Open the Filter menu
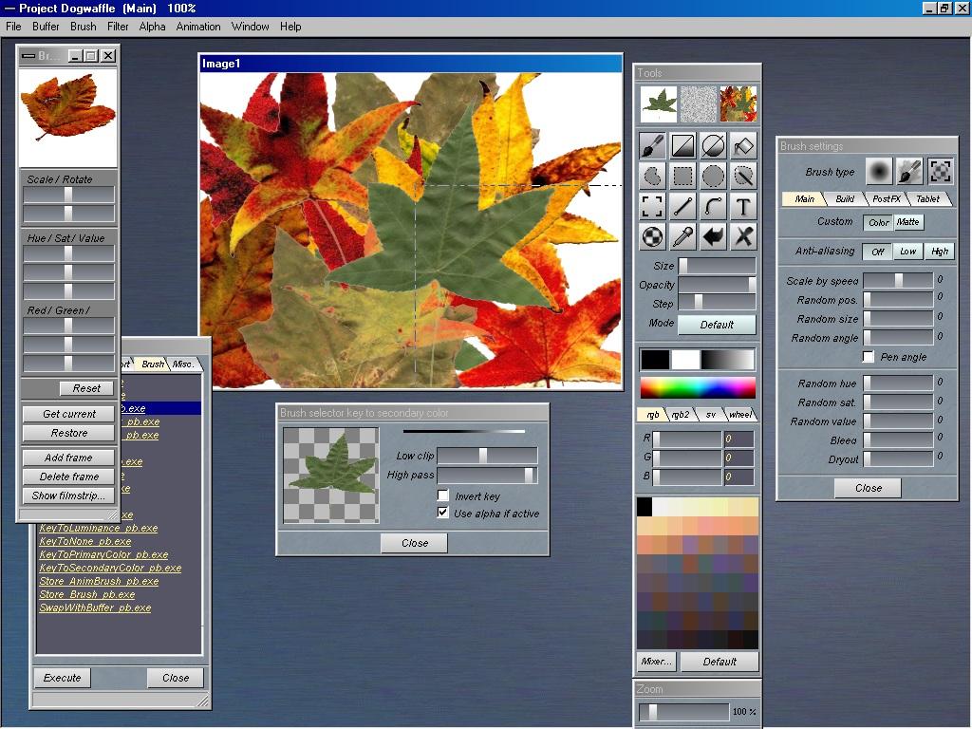This screenshot has height=729, width=972. pyautogui.click(x=118, y=27)
